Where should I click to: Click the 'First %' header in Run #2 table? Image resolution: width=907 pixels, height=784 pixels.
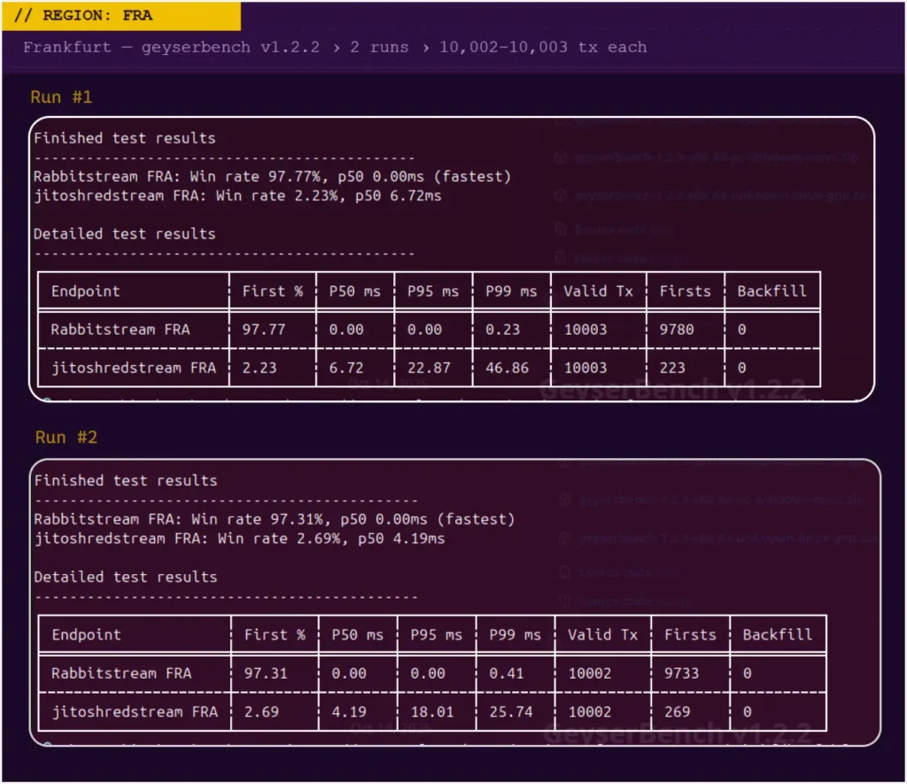(x=275, y=634)
